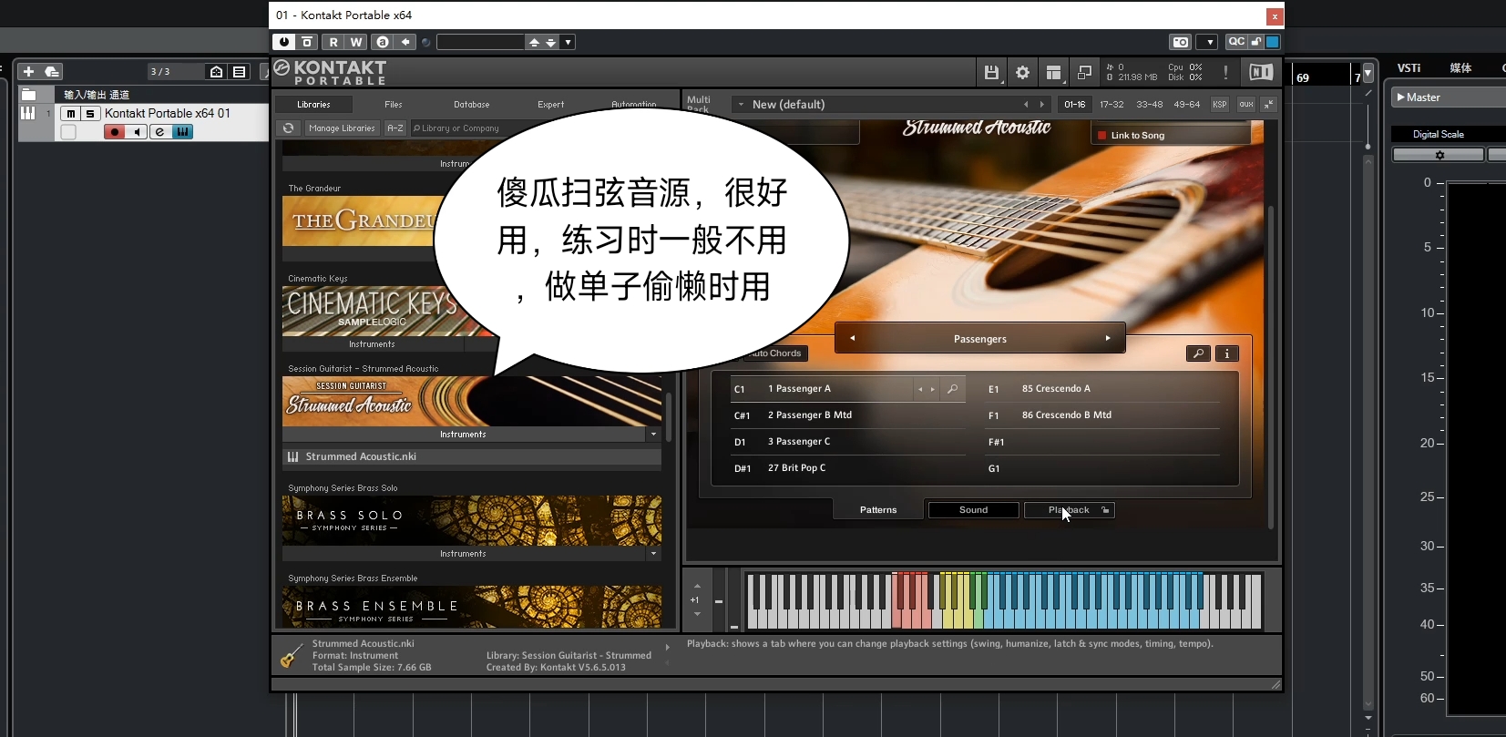Click the exclamation warning icon in Kontakt
The height and width of the screenshot is (737, 1506).
[1225, 72]
